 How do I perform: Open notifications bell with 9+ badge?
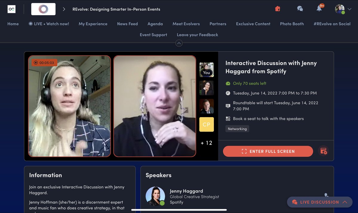pos(320,8)
